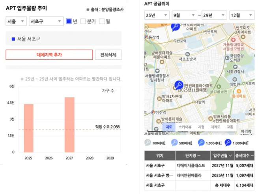
Task: Open the 서초구 district dropdown
Action: [46, 21]
